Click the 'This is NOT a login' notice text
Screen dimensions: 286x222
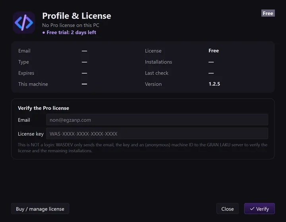(x=143, y=147)
